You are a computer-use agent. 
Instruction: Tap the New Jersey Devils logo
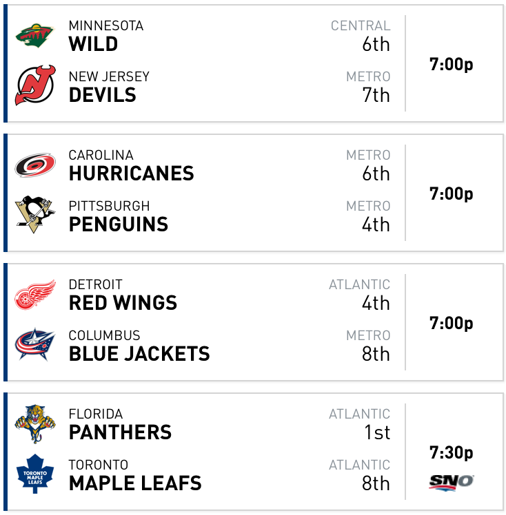(35, 85)
